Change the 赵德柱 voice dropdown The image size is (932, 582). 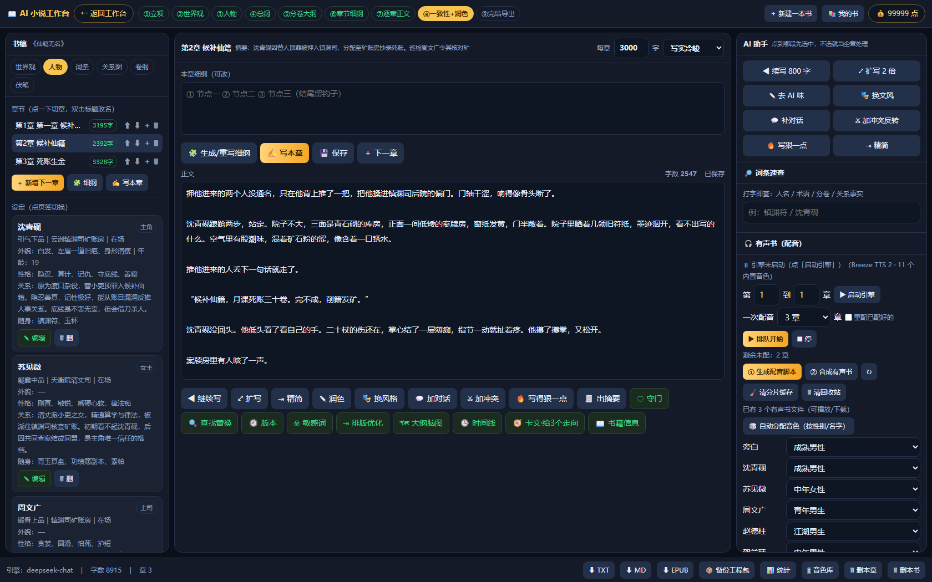pos(853,532)
